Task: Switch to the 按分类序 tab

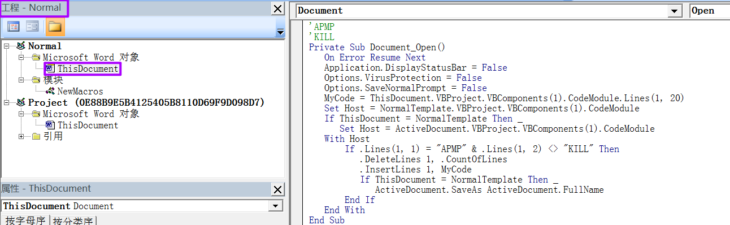Action: point(73,220)
